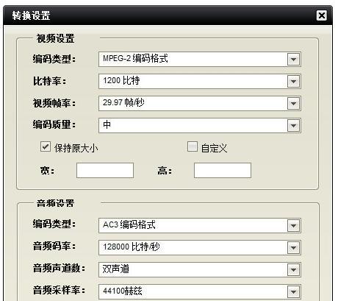
Task: Click the 高 input field
Action: [x=223, y=170]
